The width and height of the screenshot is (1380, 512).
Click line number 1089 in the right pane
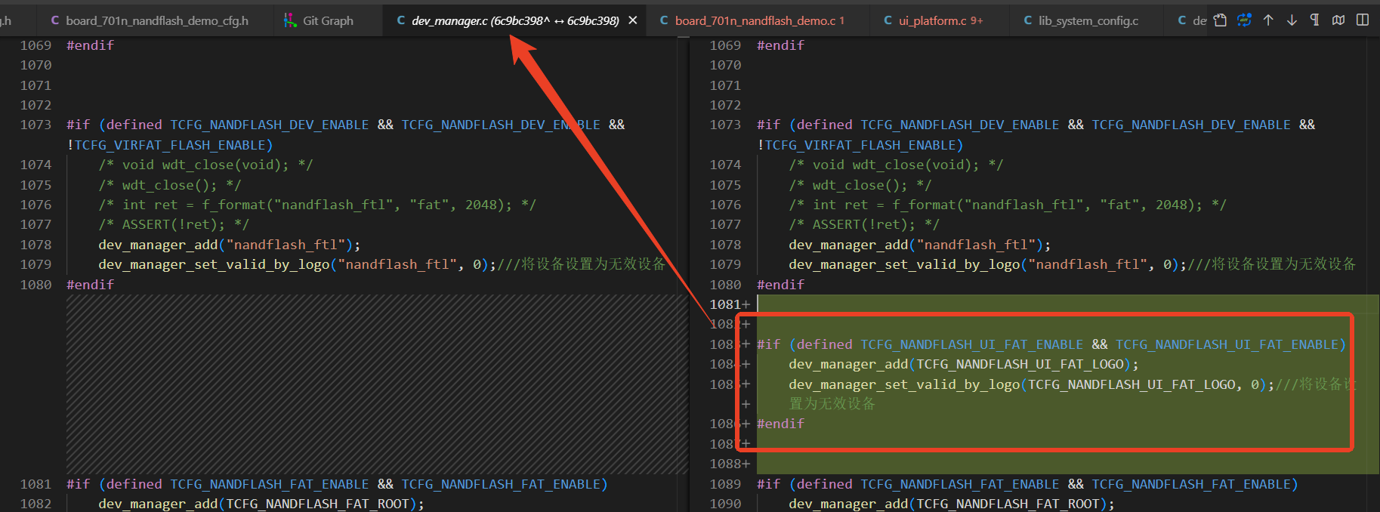[725, 484]
